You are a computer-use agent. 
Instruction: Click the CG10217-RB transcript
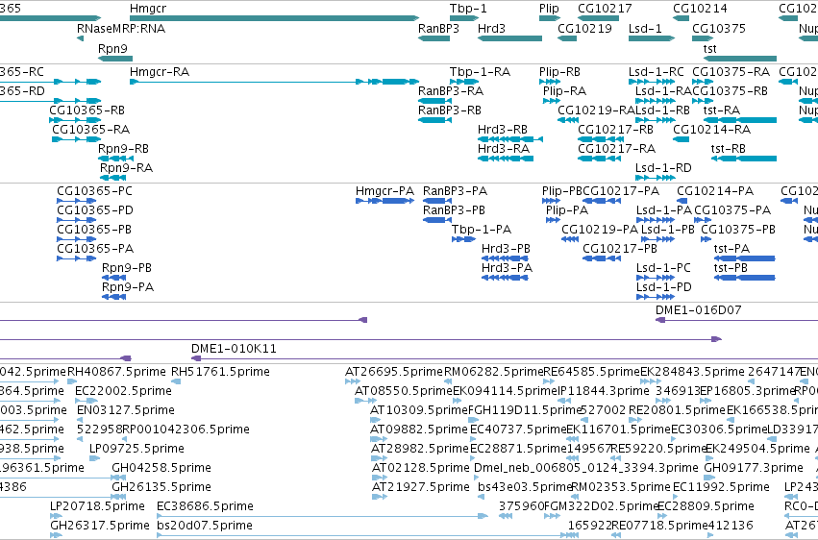(x=600, y=139)
